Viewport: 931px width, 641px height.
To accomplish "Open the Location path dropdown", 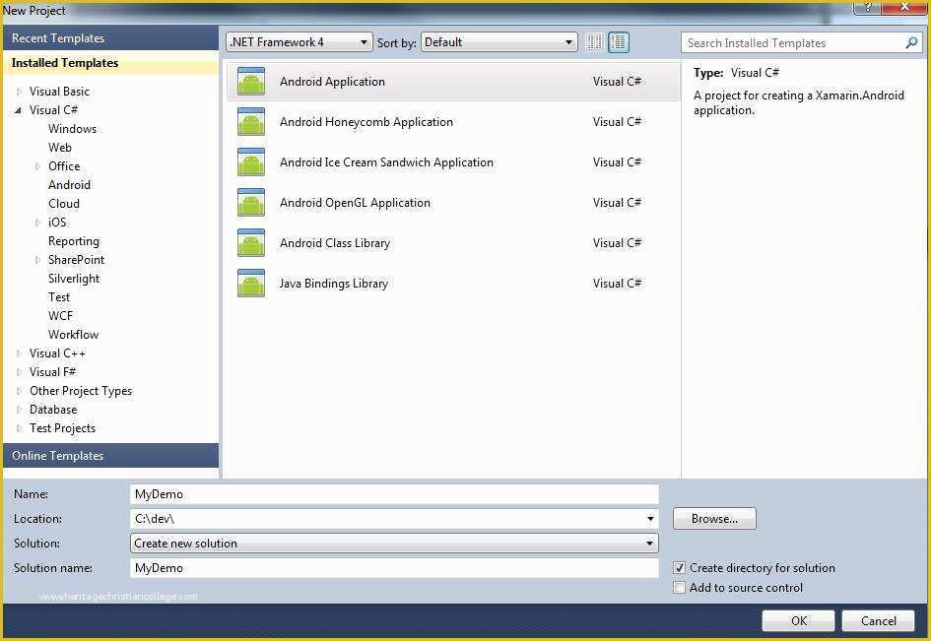I will tap(650, 519).
